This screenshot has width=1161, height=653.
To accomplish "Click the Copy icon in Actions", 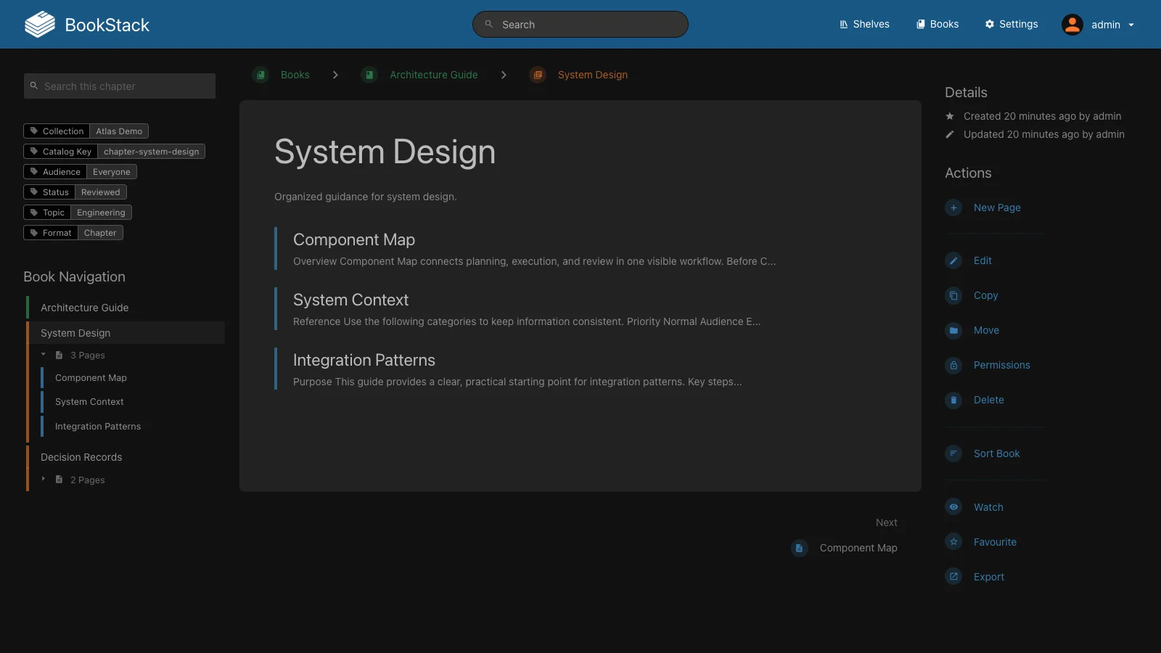I will [x=953, y=295].
